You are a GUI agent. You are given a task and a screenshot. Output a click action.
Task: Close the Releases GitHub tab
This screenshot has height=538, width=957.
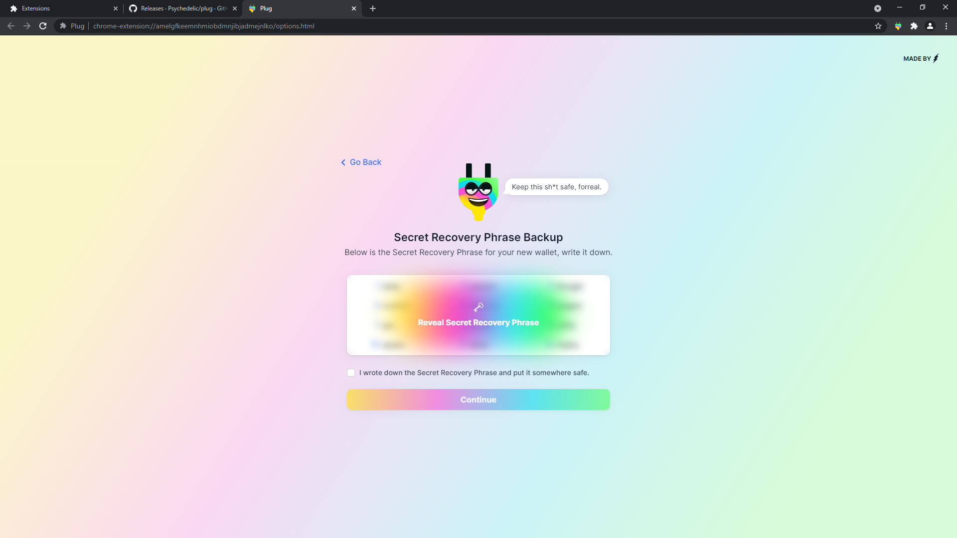pos(235,8)
